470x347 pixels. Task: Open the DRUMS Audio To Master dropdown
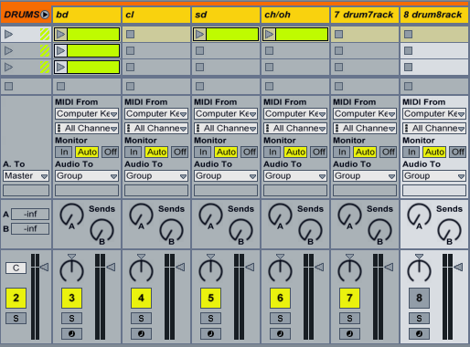click(27, 176)
